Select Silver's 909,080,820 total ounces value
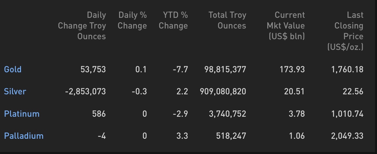The height and width of the screenshot is (154, 377). pyautogui.click(x=223, y=91)
